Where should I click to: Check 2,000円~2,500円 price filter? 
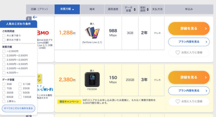click(x=4, y=55)
